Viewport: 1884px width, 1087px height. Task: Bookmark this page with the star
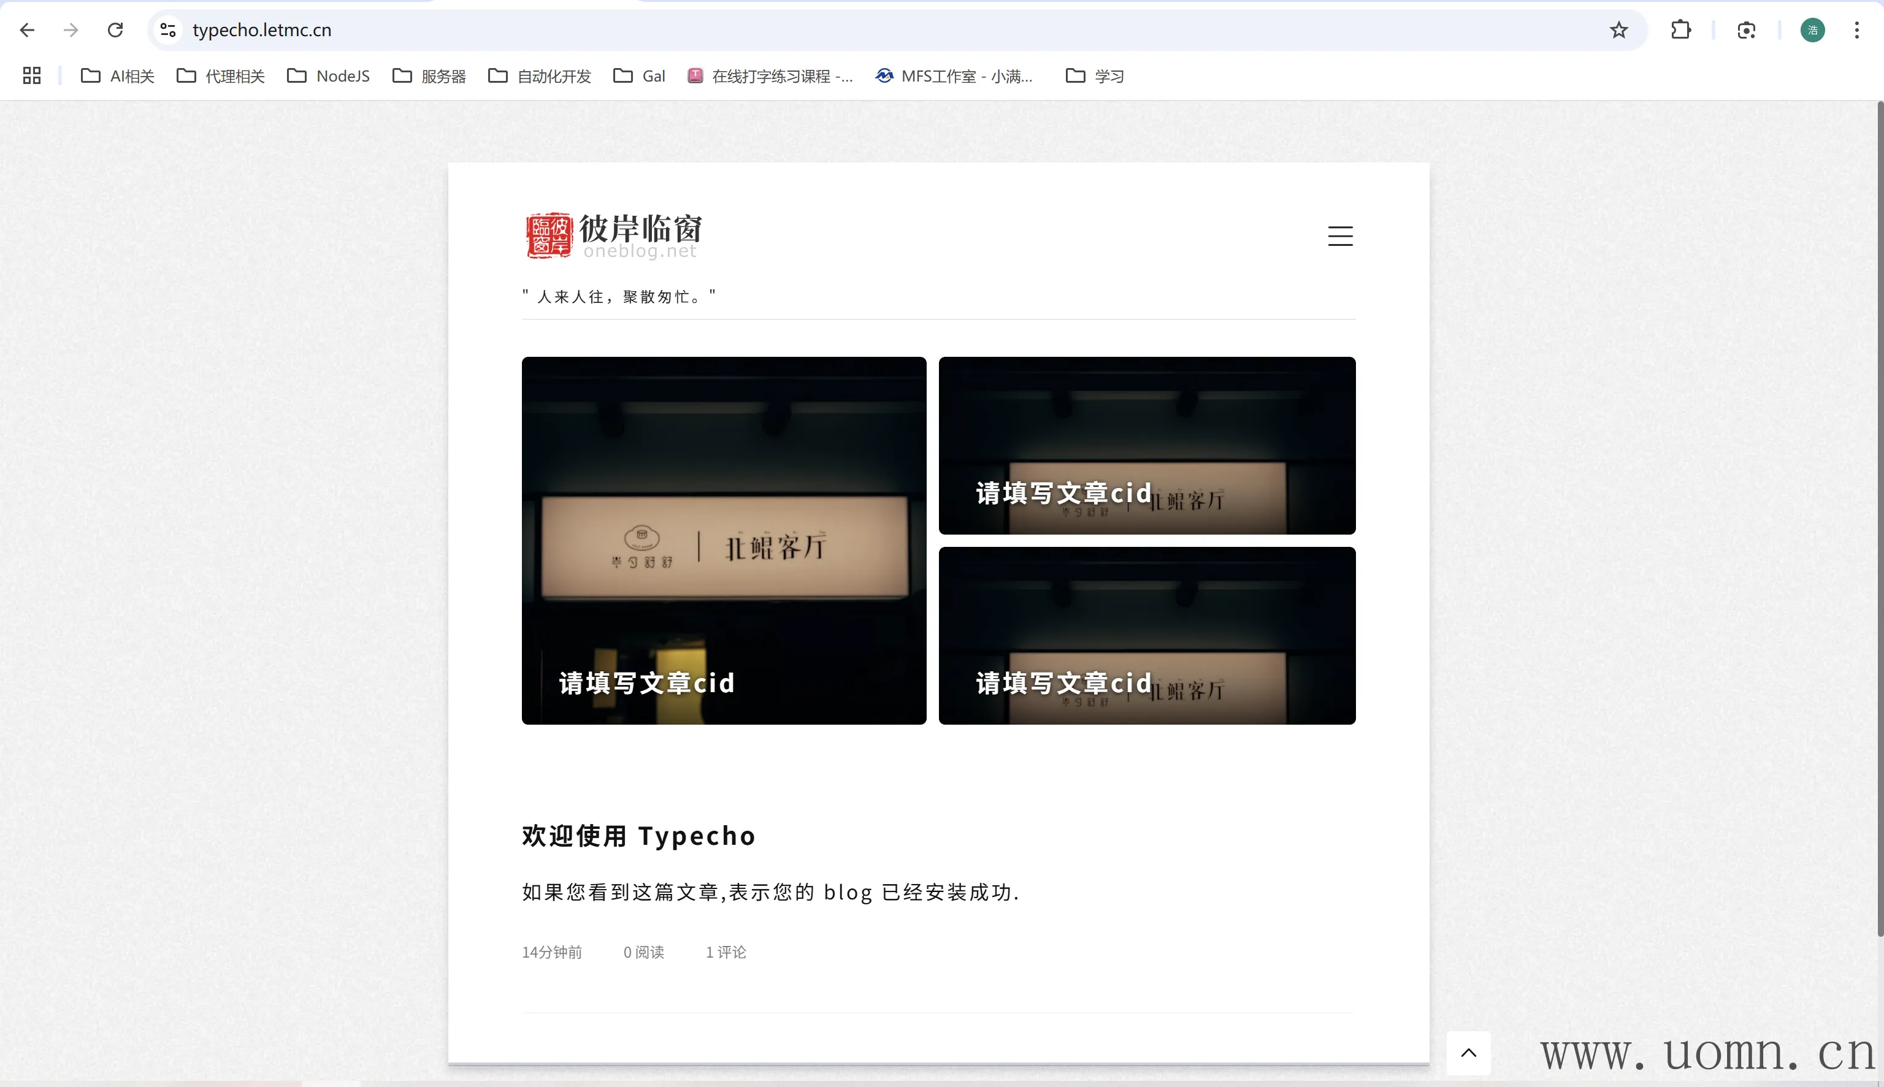(x=1618, y=30)
